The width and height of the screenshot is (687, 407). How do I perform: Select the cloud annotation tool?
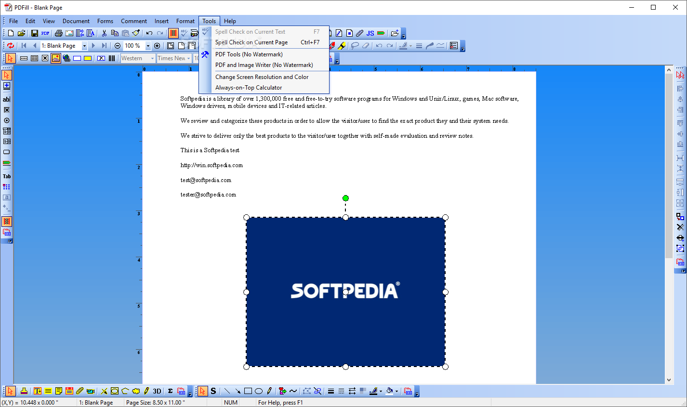136,391
